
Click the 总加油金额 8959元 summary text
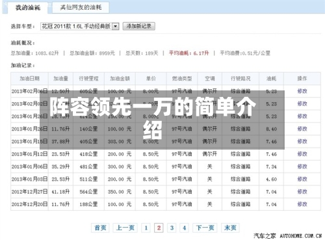click(92, 53)
